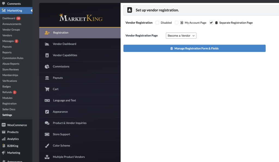
Task: Switch to the Commissions settings tab
Action: pos(80,67)
